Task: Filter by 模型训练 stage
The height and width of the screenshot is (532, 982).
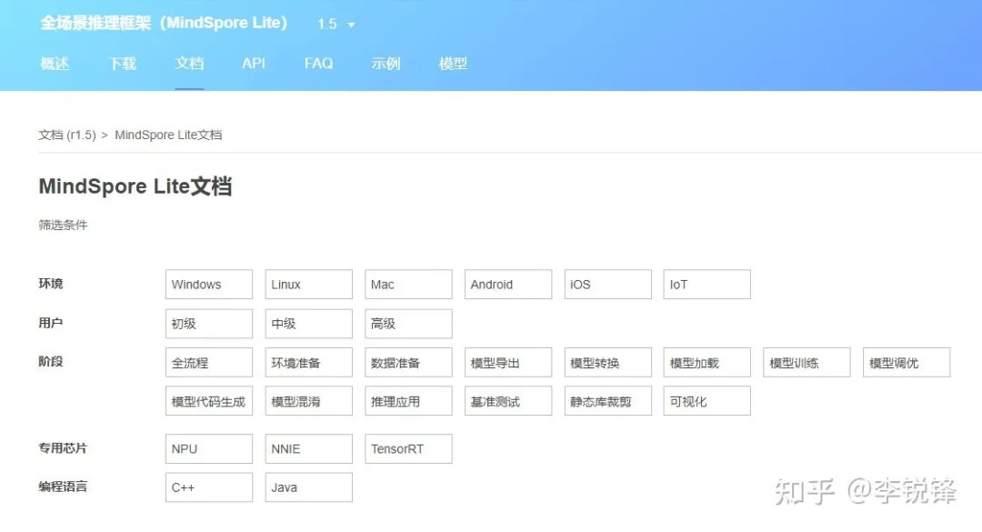Action: click(807, 363)
